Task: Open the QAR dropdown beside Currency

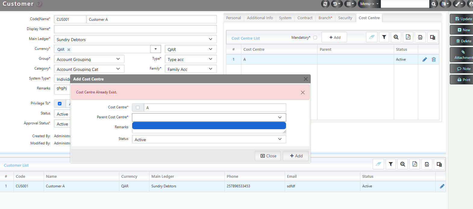Action: pos(191,49)
